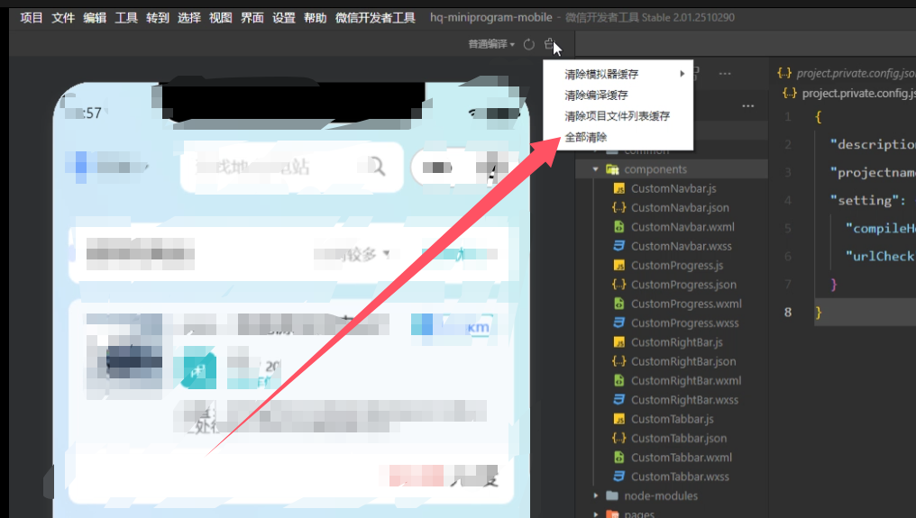Screen dimensions: 916x518
Task: Click the "description" key in editor
Action: [873, 144]
